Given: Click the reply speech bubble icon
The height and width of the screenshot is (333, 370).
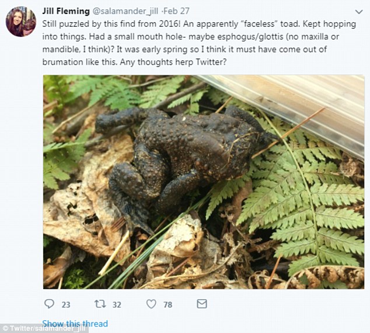Looking at the screenshot, I should click(x=50, y=304).
